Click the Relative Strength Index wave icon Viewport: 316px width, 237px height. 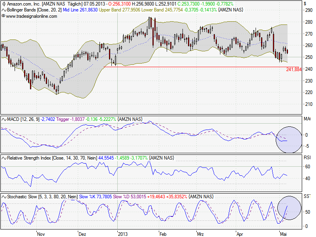[x=4, y=158]
